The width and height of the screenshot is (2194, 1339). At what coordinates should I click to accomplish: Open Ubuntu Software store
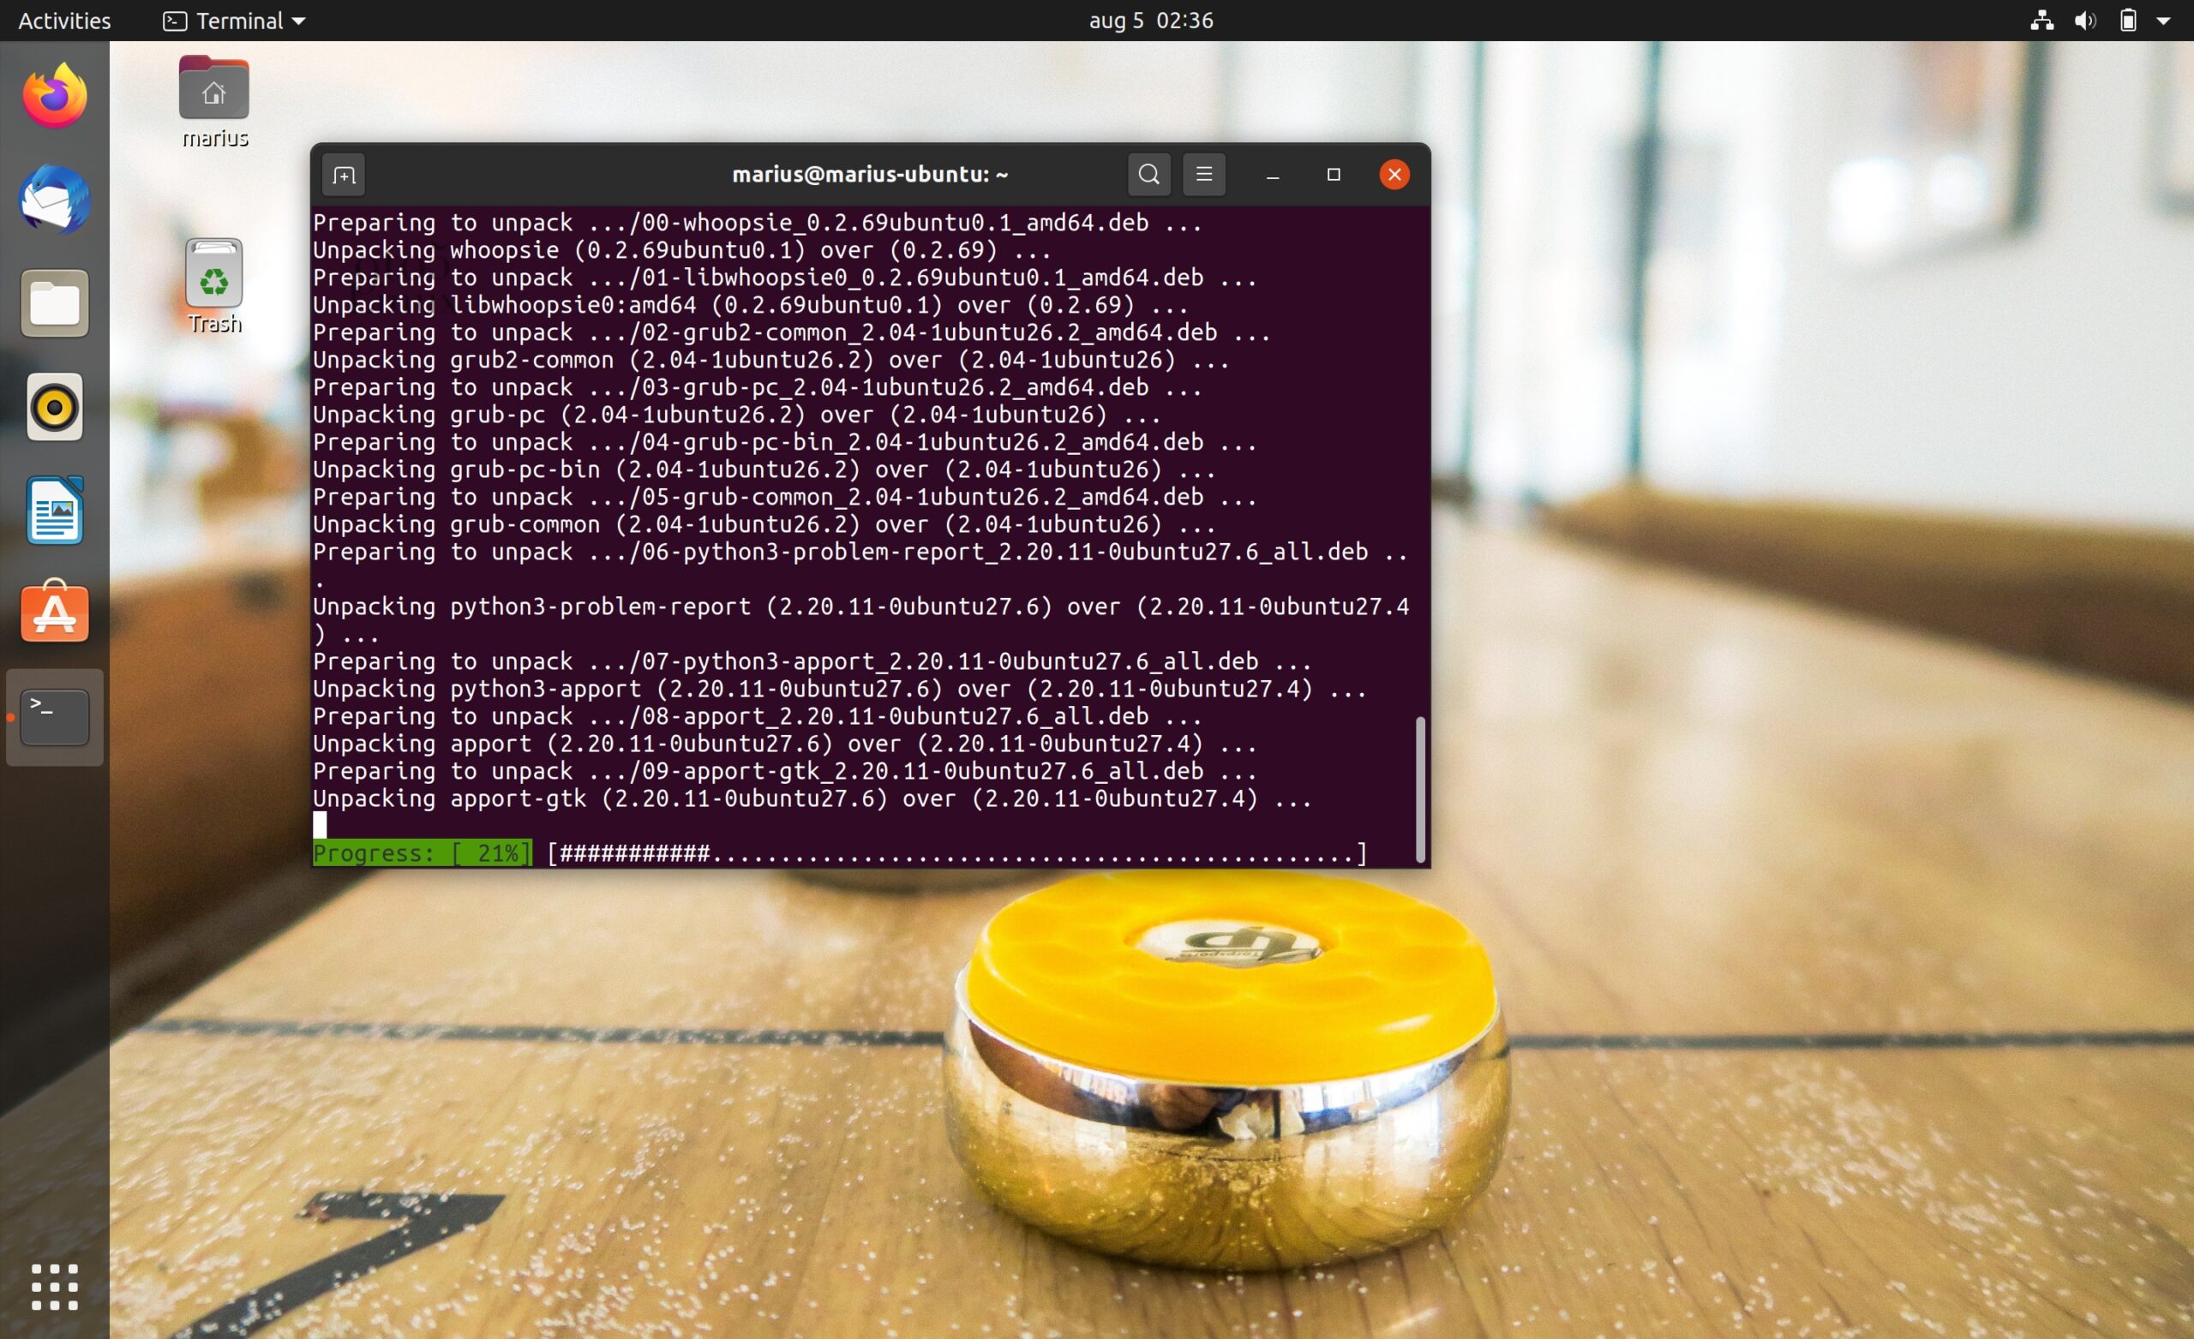(55, 613)
